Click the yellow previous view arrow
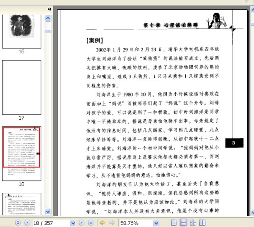The image size is (254, 227). click(102, 223)
